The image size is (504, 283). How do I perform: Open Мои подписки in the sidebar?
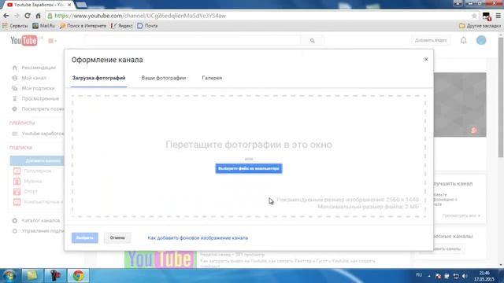click(37, 88)
